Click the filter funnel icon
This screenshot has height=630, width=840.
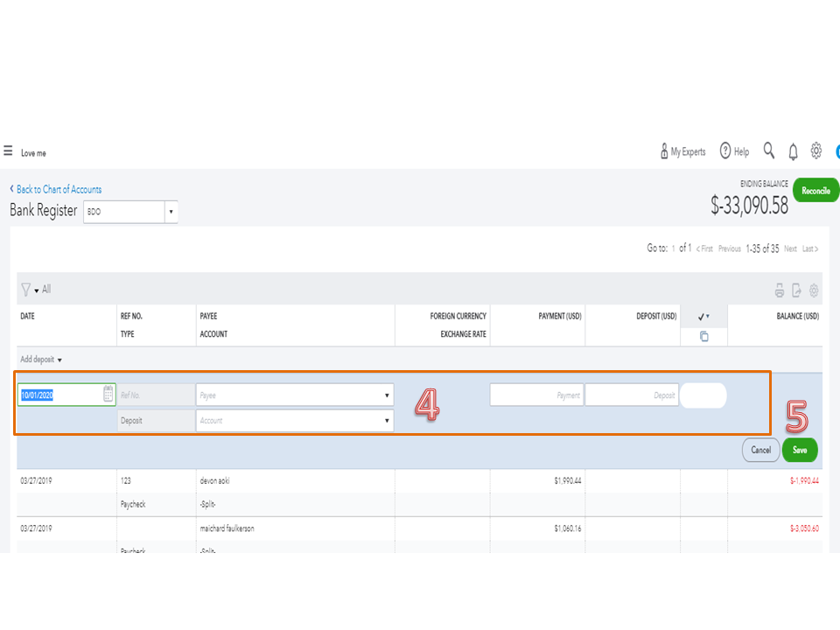click(x=25, y=290)
